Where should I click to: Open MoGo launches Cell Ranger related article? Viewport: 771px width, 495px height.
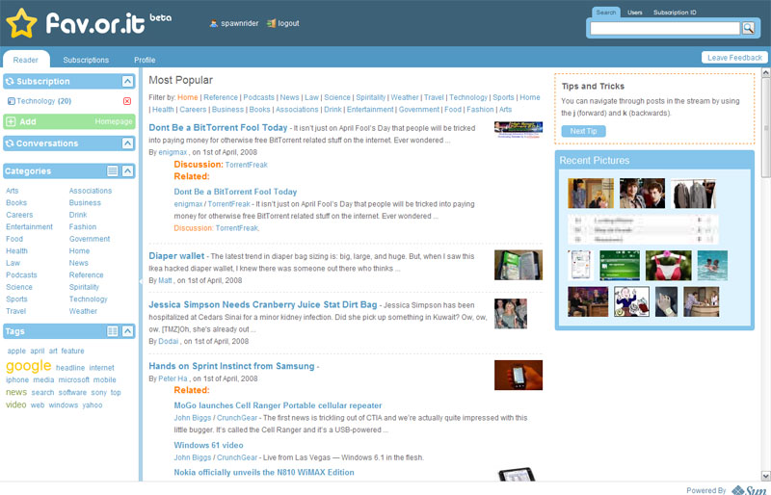click(278, 405)
